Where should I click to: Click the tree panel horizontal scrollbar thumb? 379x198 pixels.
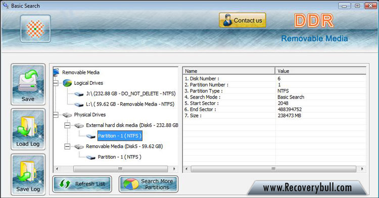coord(120,169)
